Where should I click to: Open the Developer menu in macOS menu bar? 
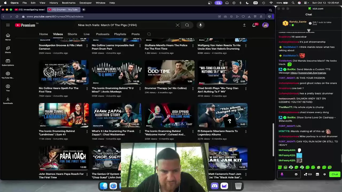point(85,3)
